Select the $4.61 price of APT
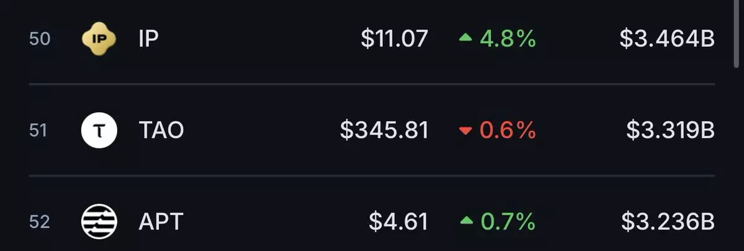 [x=398, y=221]
